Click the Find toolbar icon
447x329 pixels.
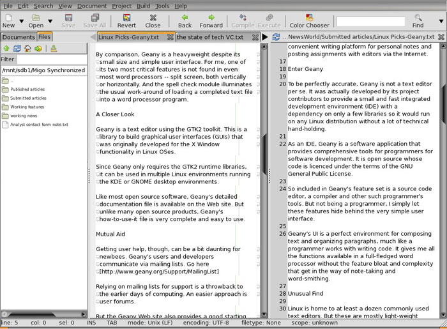[418, 21]
